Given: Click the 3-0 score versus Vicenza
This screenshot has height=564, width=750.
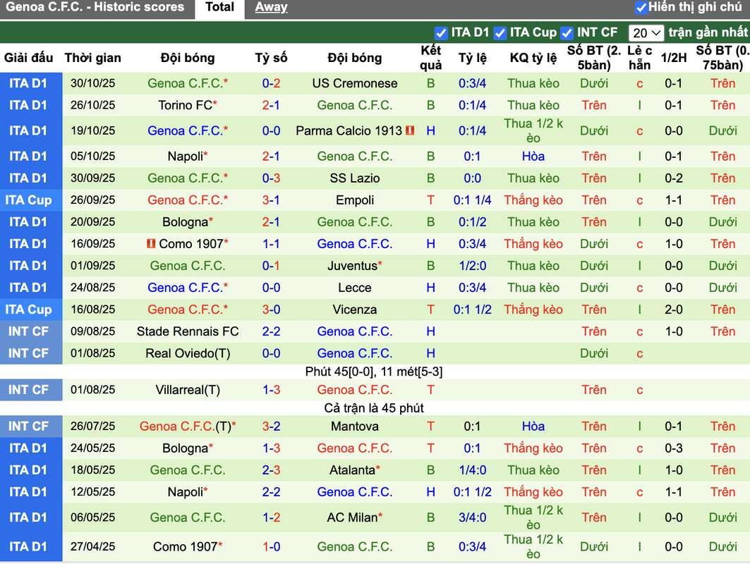Looking at the screenshot, I should (271, 309).
